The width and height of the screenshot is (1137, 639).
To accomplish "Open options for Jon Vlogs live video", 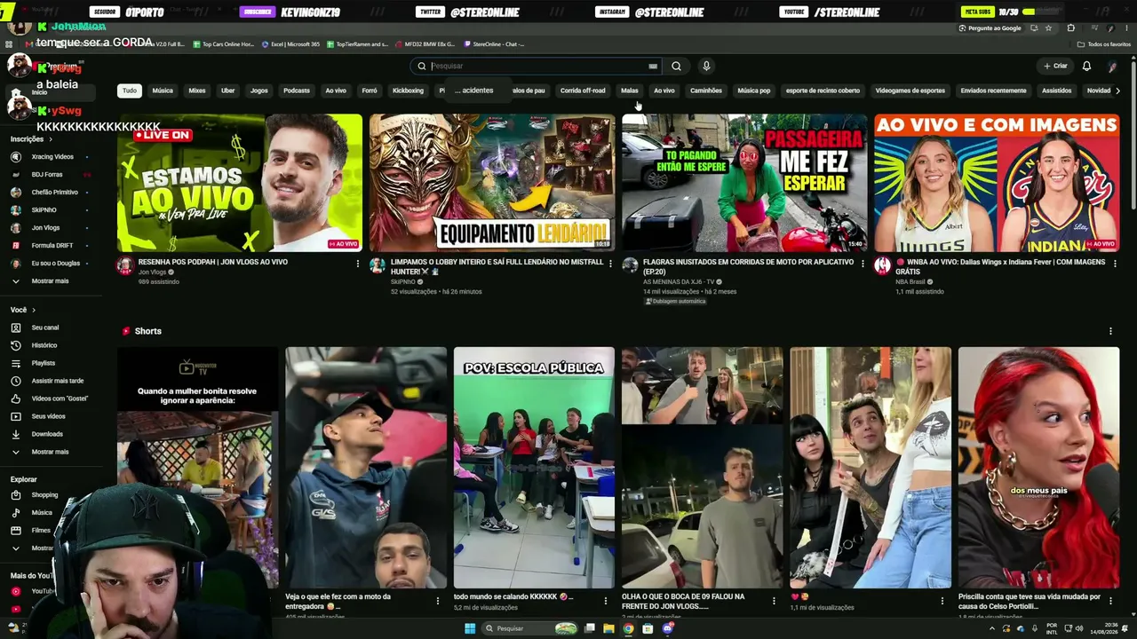I will (358, 263).
